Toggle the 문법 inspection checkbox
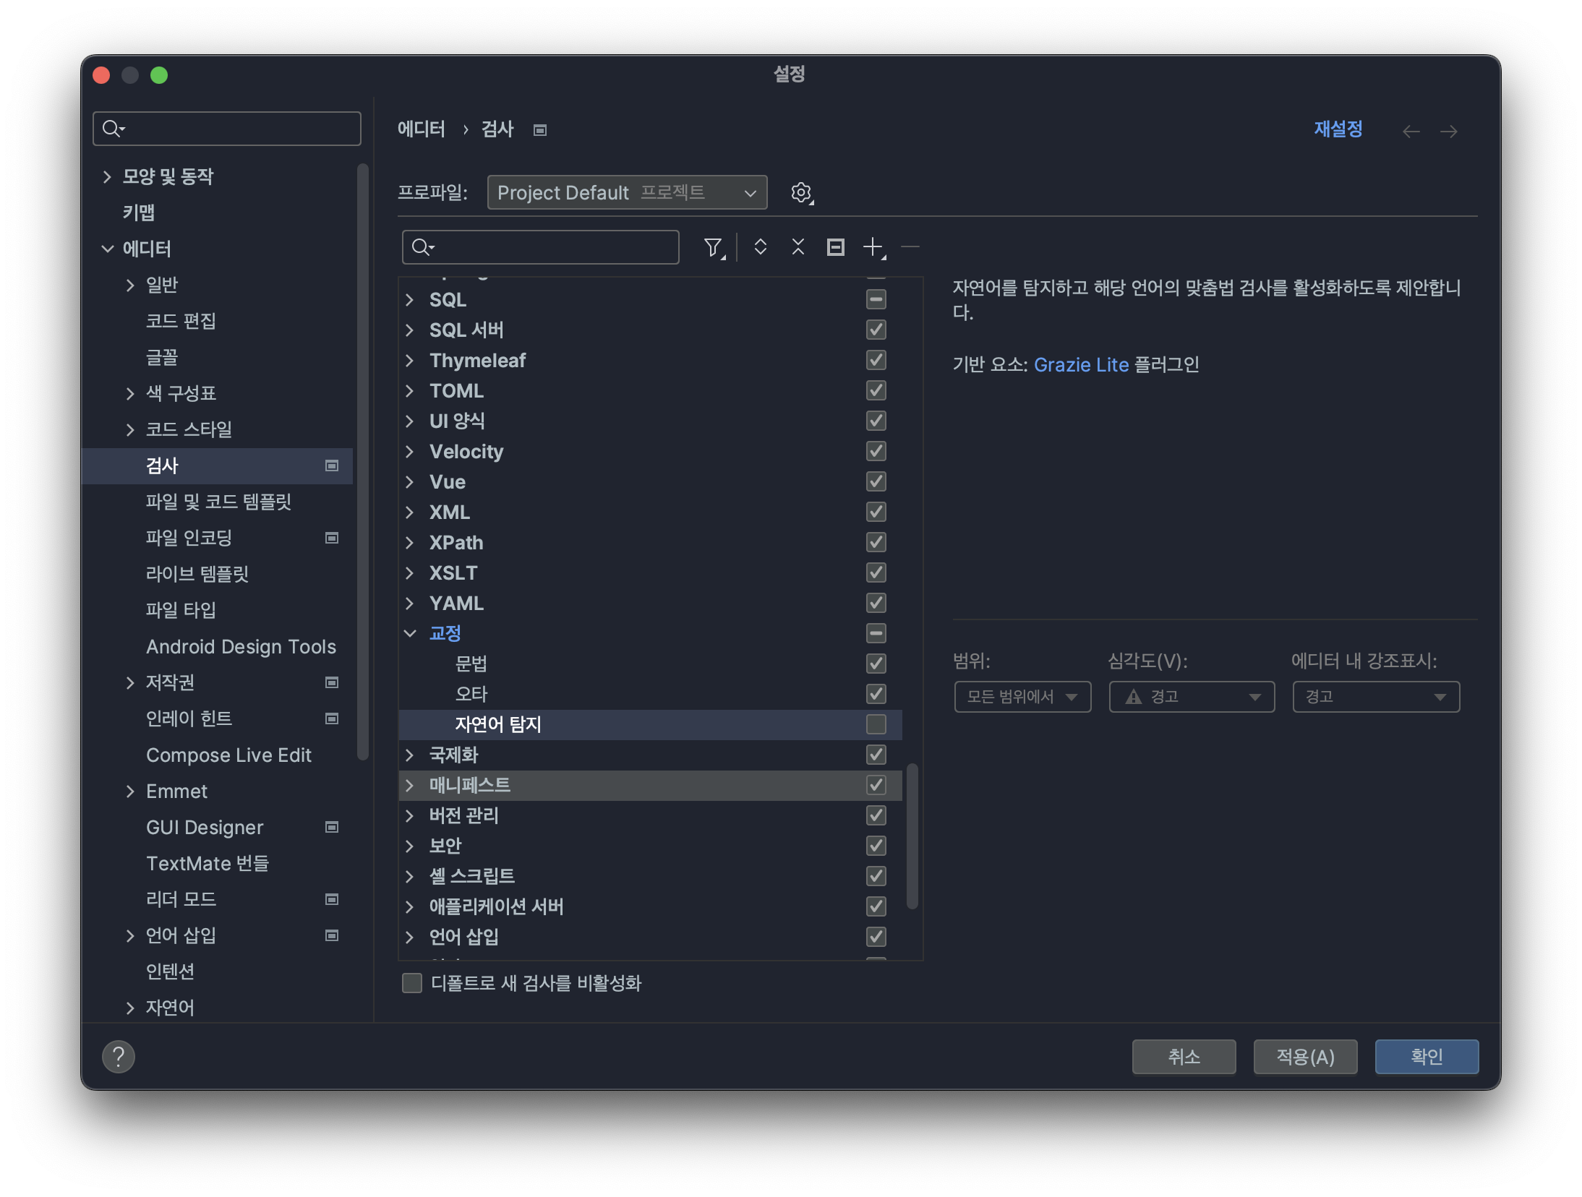The image size is (1582, 1197). click(x=876, y=663)
